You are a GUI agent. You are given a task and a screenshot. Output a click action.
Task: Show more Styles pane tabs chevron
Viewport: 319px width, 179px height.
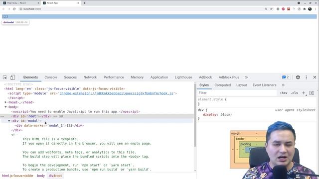[283, 85]
